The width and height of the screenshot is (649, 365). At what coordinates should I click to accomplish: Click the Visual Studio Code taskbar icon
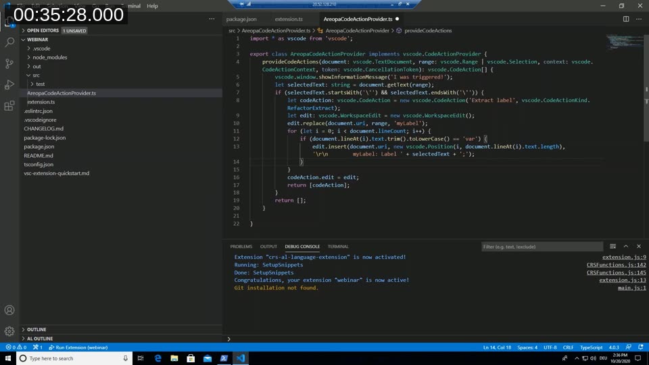pos(241,358)
